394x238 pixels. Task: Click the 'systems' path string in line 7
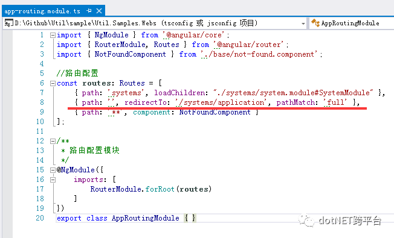click(126, 93)
